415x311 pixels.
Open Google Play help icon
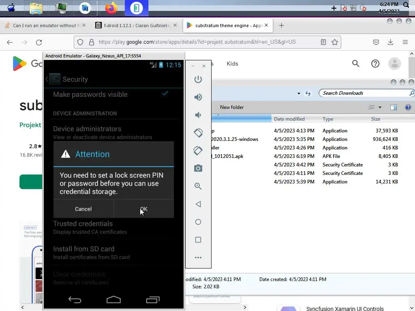click(x=375, y=64)
